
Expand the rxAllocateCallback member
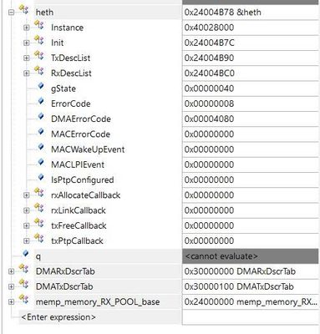(x=26, y=195)
